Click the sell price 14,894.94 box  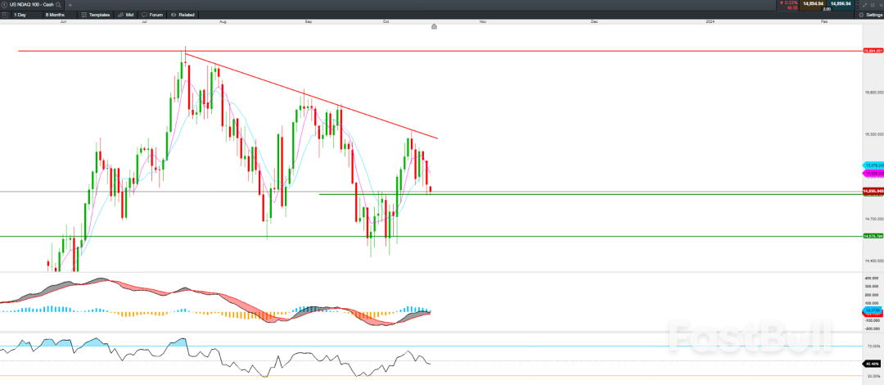812,4
